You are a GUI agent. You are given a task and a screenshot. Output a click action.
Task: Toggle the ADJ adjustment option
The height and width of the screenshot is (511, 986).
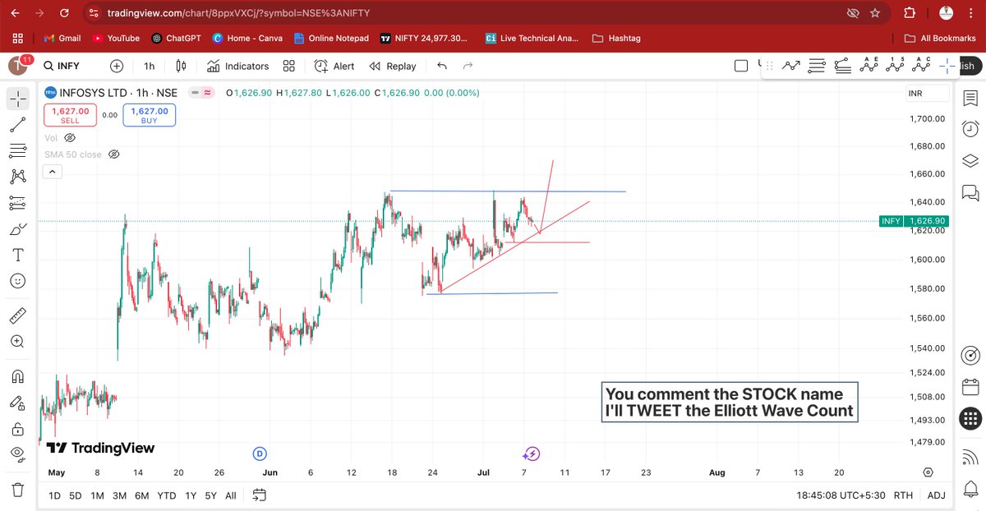tap(936, 495)
